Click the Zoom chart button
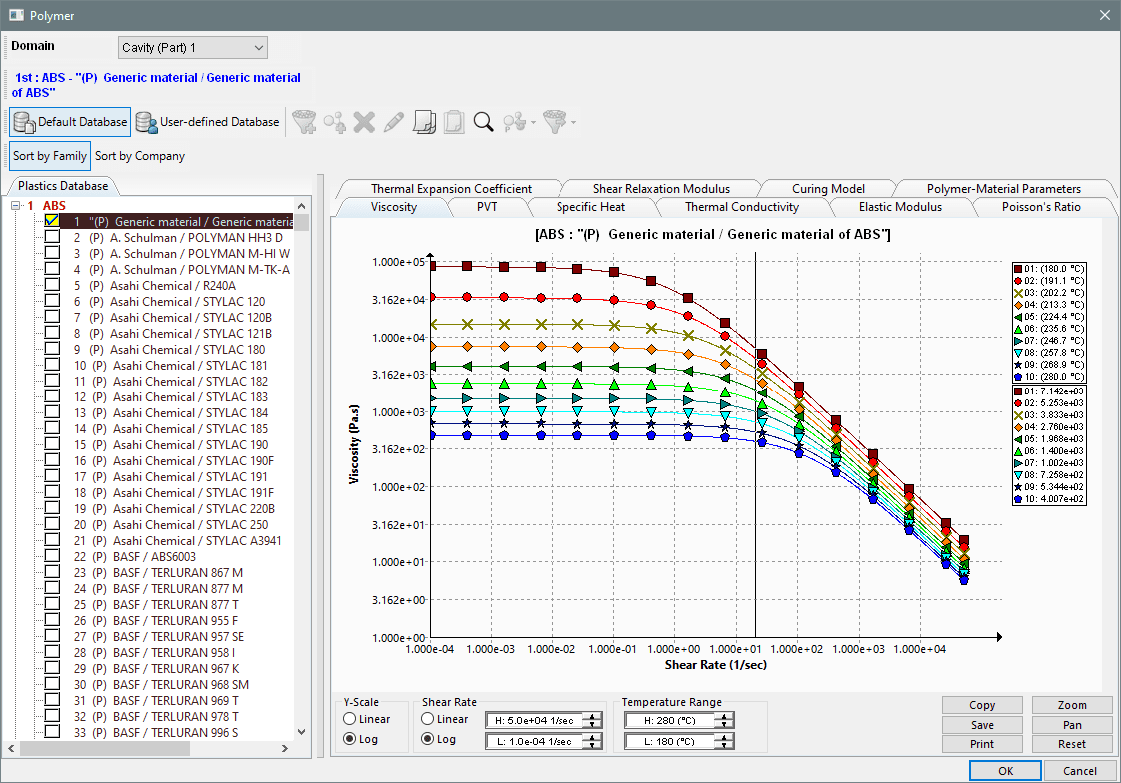Image resolution: width=1121 pixels, height=783 pixels. [x=1072, y=705]
